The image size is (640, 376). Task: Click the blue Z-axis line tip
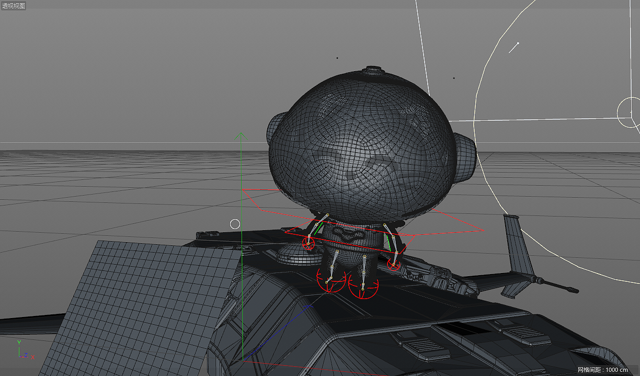point(310,306)
